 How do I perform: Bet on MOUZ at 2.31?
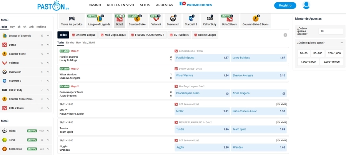pyautogui.click(x=202, y=111)
